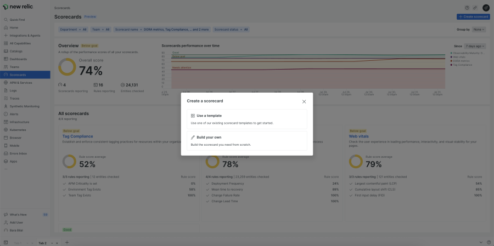
Task: Open the Web vitals scorecard link
Action: coord(358,136)
